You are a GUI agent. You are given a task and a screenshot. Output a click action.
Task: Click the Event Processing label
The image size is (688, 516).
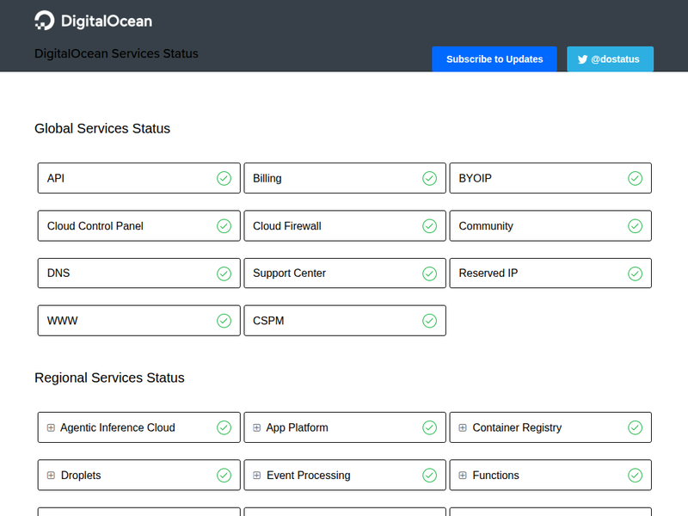pyautogui.click(x=309, y=476)
